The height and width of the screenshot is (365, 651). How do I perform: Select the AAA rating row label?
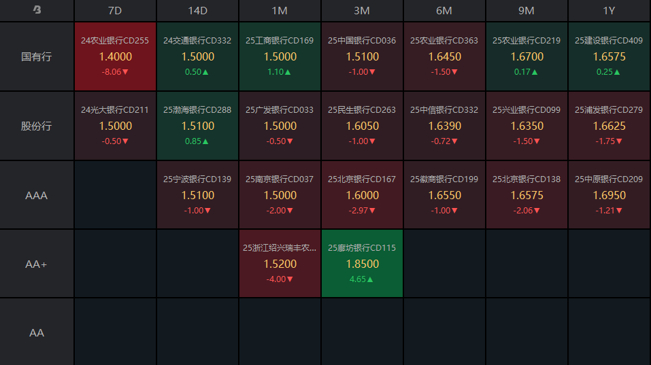point(37,195)
